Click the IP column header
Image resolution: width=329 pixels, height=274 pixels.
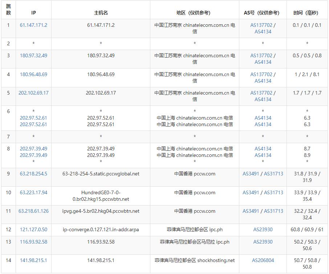(33, 13)
